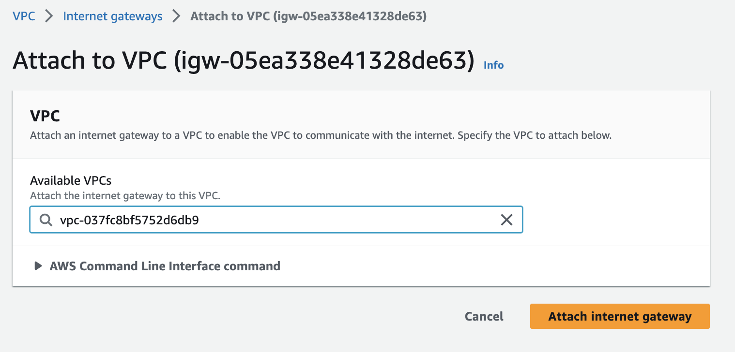This screenshot has width=735, height=352.
Task: Select the current Attach to VPC breadcrumb item
Action: (308, 16)
